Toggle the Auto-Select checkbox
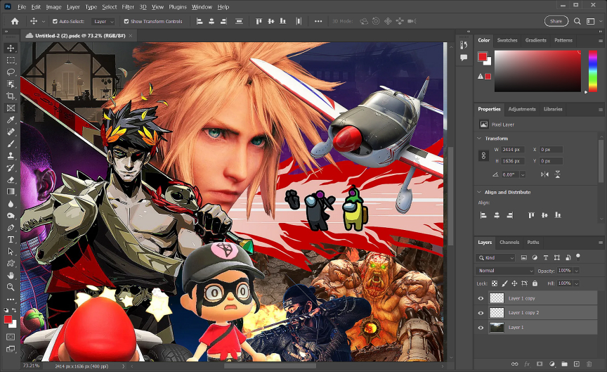This screenshot has width=607, height=372. coord(55,21)
